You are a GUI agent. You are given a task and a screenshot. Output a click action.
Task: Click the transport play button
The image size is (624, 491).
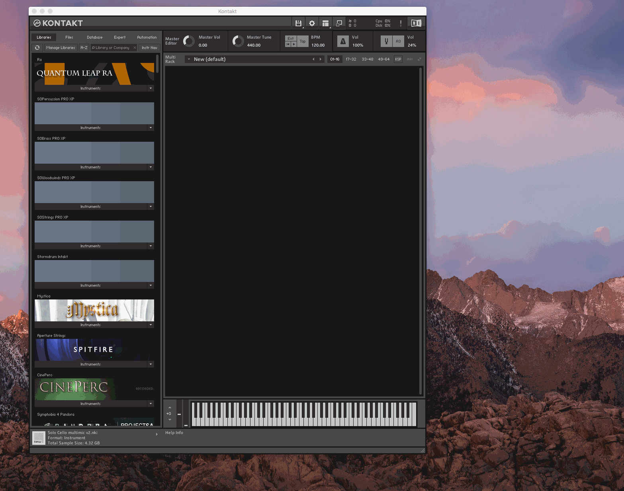coord(294,44)
